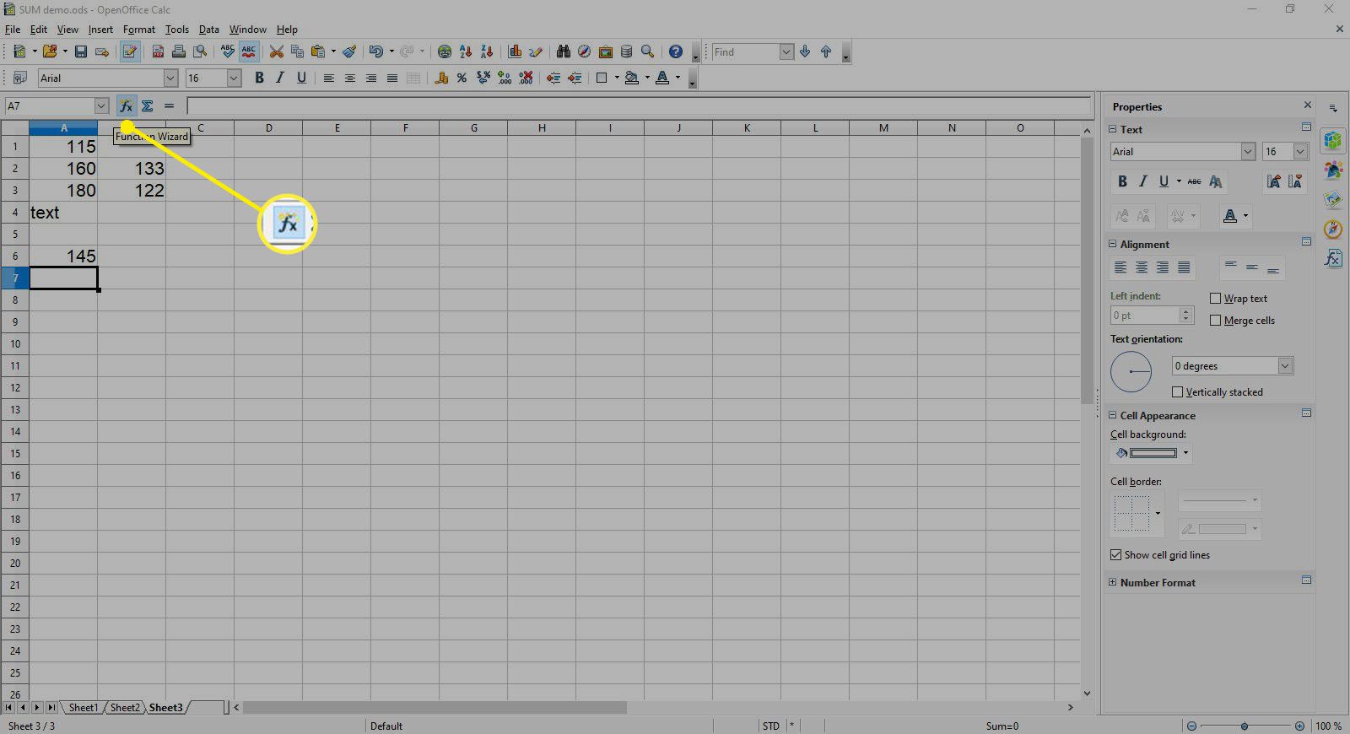The image size is (1350, 734).
Task: Cut the selection with the scissors icon
Action: tap(276, 51)
